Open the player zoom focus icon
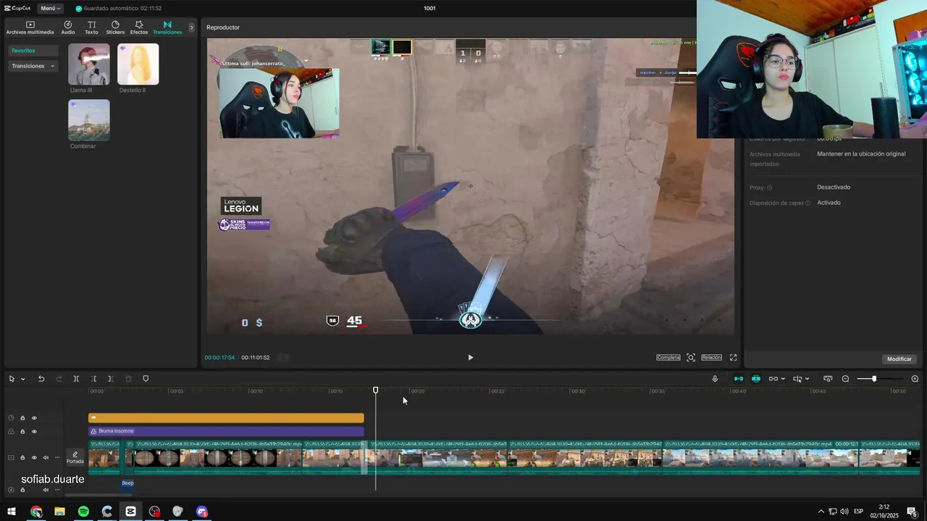 pos(691,357)
